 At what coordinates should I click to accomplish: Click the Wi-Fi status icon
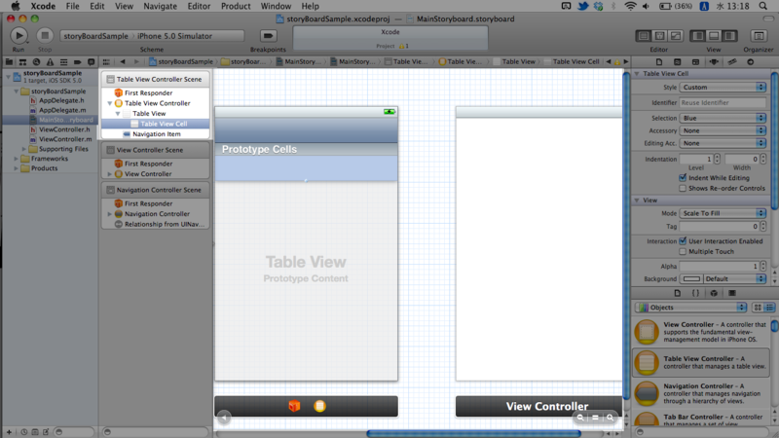click(x=630, y=6)
